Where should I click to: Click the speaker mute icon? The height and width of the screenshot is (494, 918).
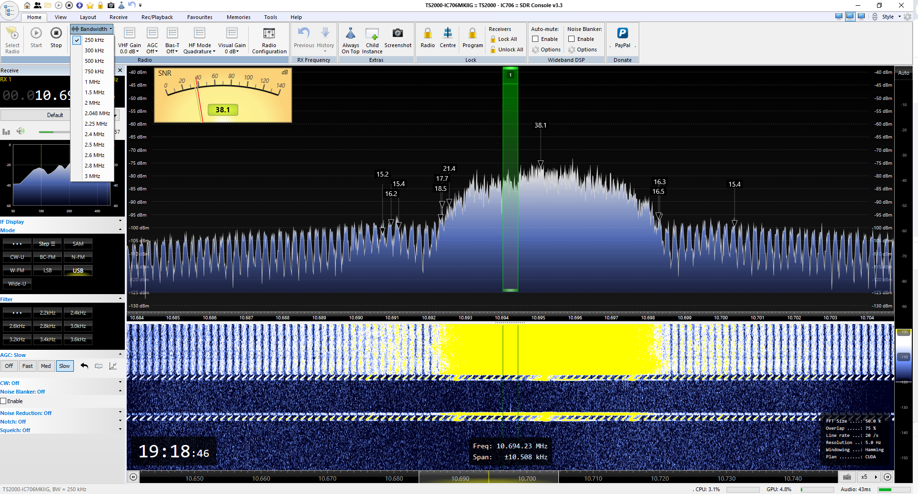[x=20, y=131]
